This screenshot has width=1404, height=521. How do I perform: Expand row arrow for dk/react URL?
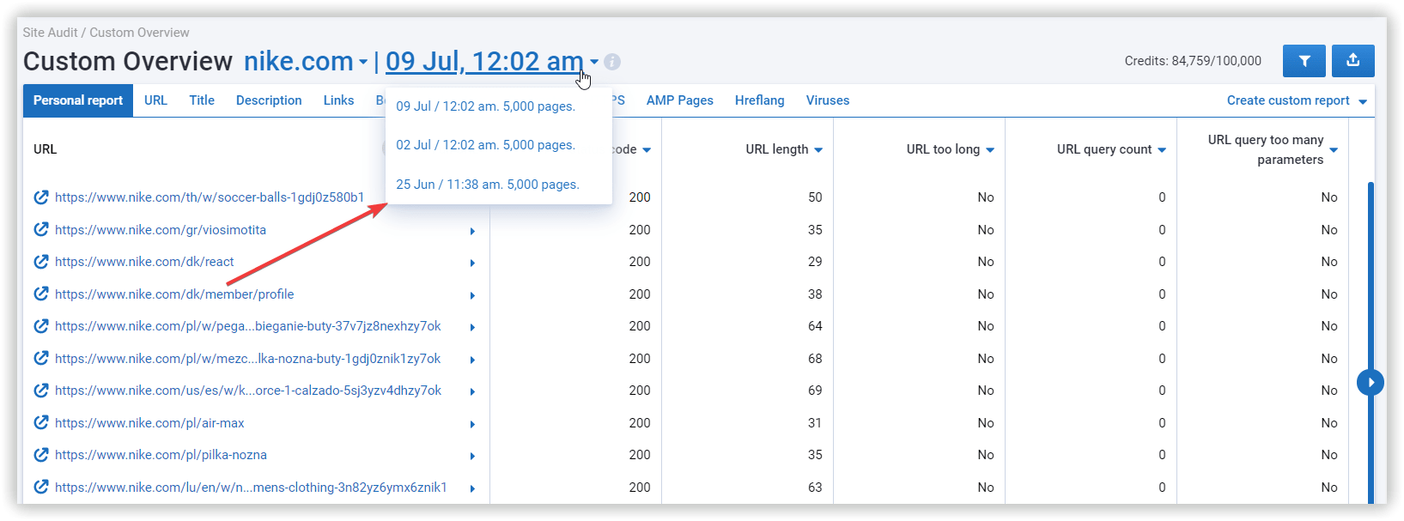[x=472, y=263]
